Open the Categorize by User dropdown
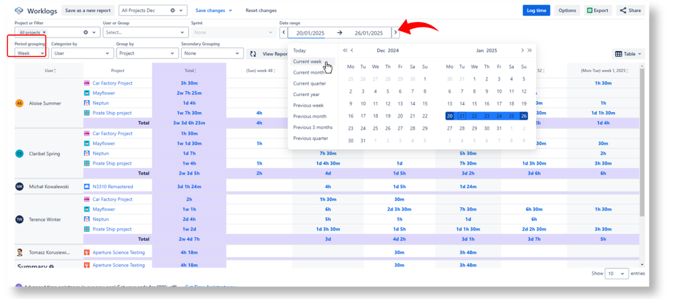Screen dimensions: 673x299 (82, 54)
